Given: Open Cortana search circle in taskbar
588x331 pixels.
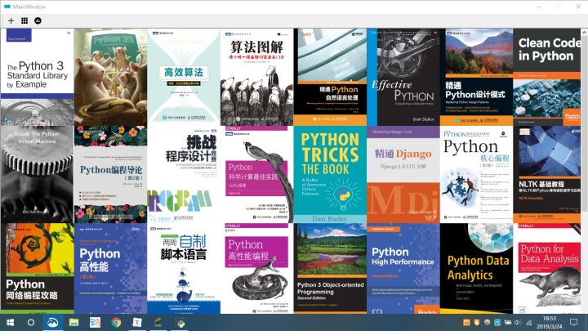Looking at the screenshot, I should pos(31,322).
